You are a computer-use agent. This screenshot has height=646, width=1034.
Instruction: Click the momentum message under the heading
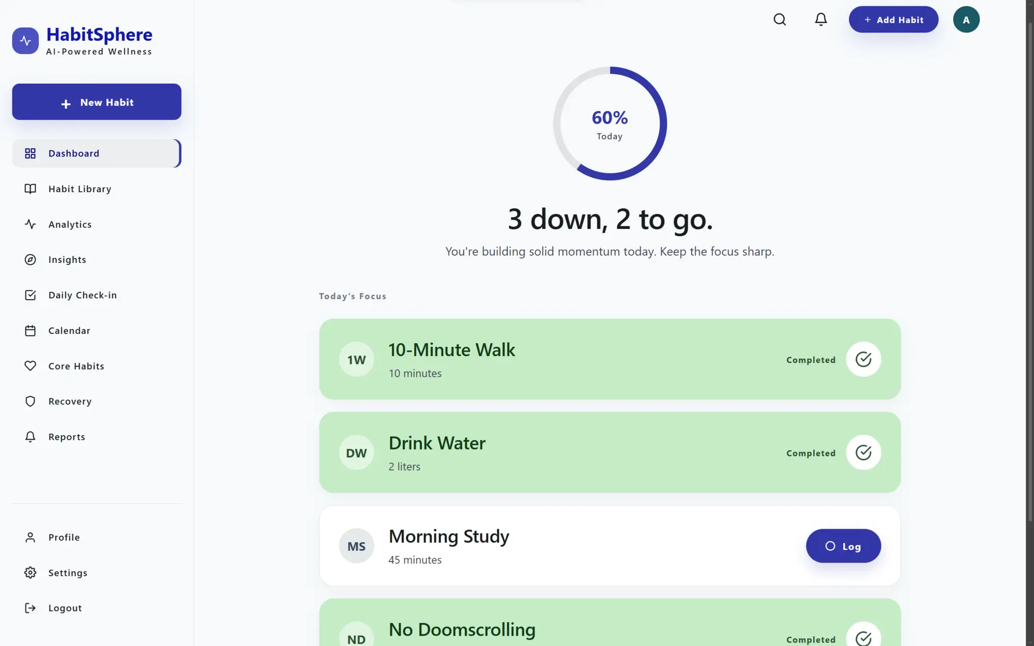coord(610,252)
